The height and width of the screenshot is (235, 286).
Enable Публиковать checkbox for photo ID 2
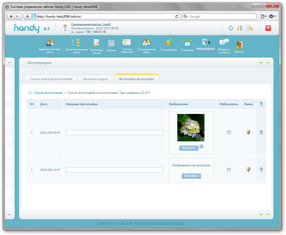[229, 133]
